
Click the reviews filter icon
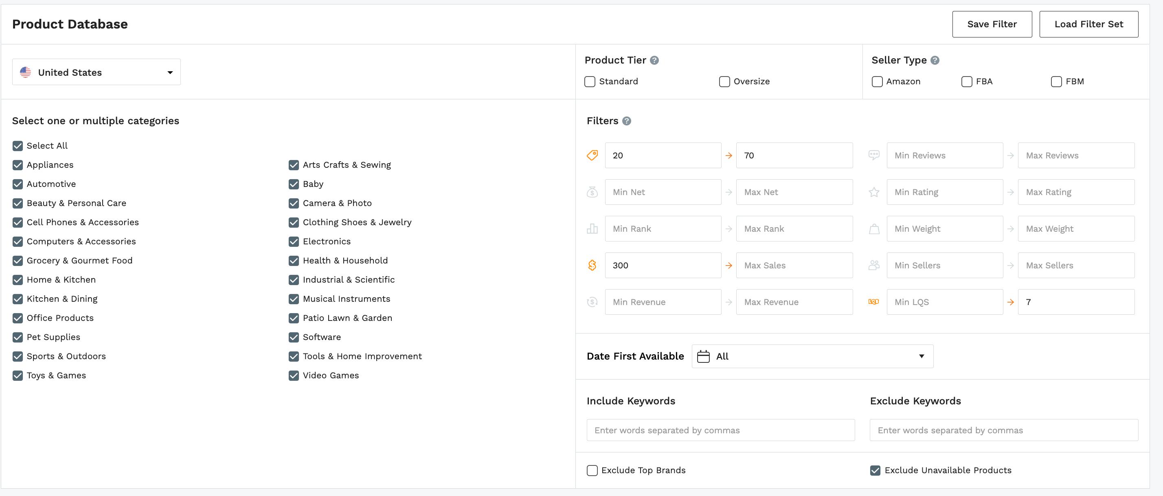[875, 155]
